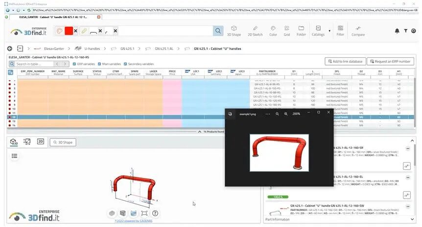
Task: Click the cube view icon in viewer toolbar
Action: click(123, 213)
